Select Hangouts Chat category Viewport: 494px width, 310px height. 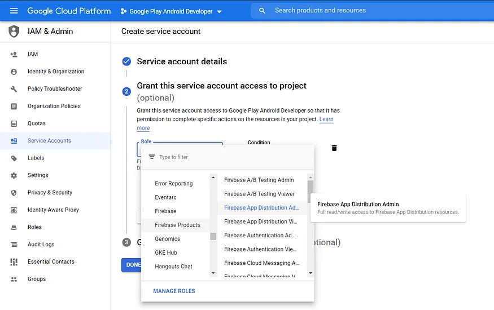click(x=173, y=266)
